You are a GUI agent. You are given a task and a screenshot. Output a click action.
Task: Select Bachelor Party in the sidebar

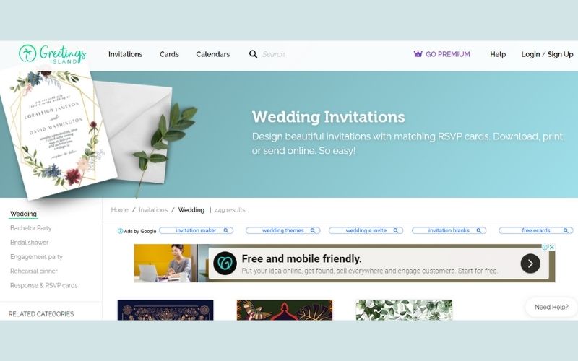31,228
